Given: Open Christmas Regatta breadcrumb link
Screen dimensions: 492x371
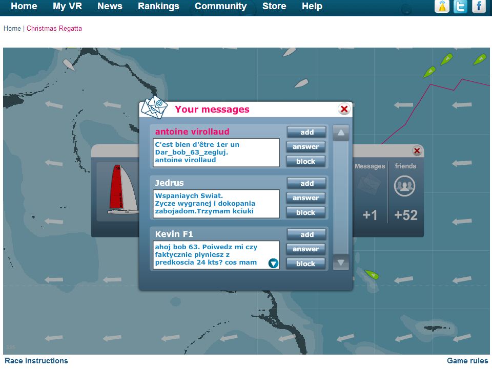Looking at the screenshot, I should point(54,28).
